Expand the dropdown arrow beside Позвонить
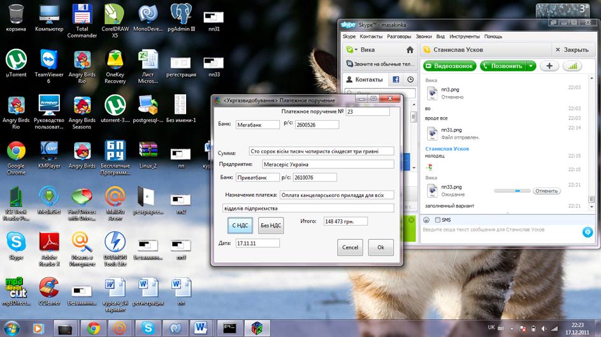This screenshot has width=601, height=337. point(531,65)
